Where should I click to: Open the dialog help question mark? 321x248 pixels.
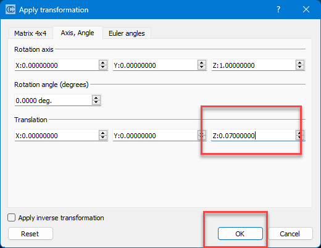(x=278, y=9)
